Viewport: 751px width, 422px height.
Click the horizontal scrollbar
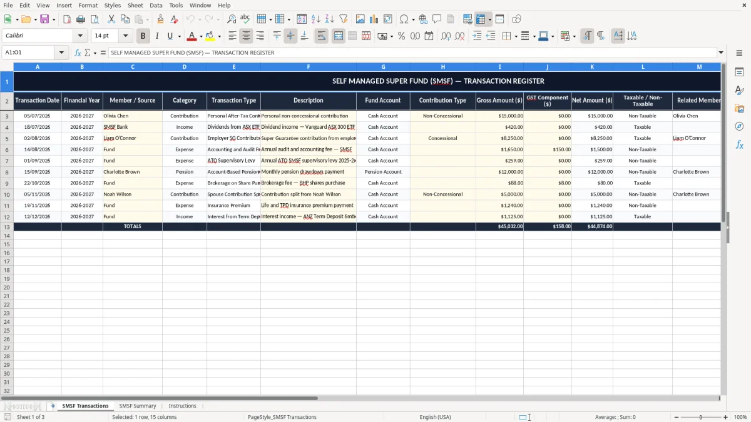pos(160,398)
